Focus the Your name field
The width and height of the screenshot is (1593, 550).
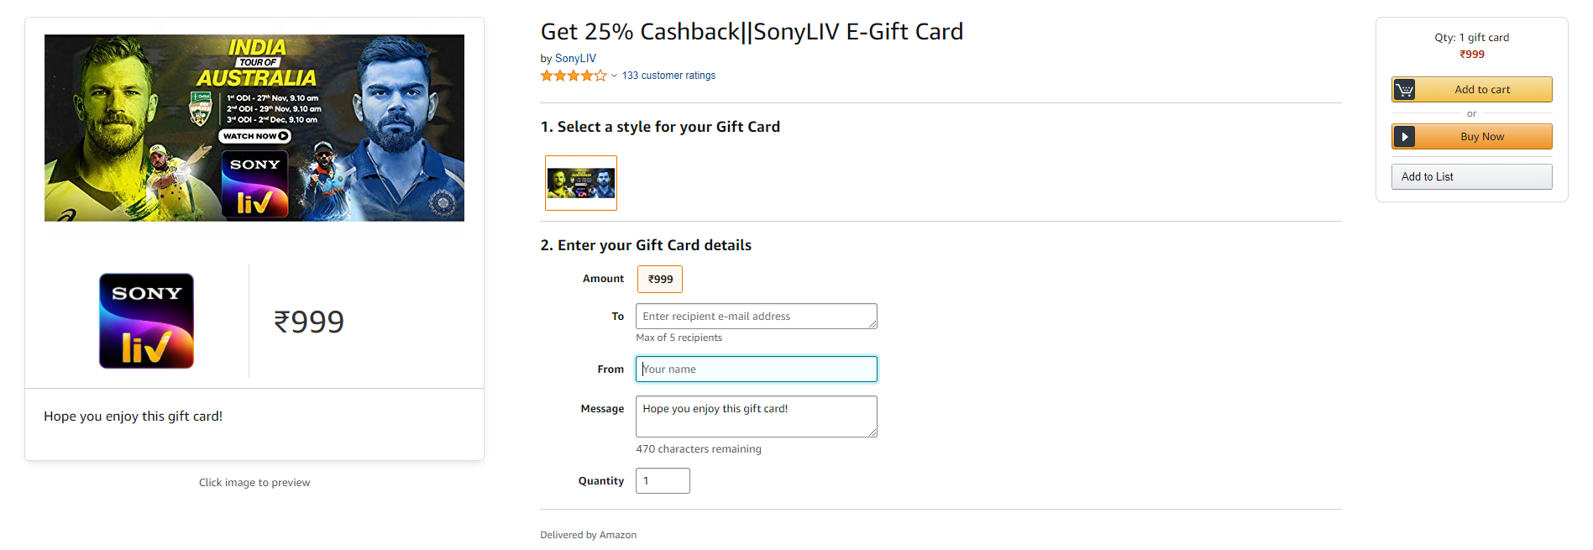757,369
